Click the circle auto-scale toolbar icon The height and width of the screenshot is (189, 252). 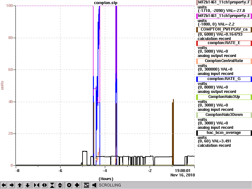tap(69, 185)
